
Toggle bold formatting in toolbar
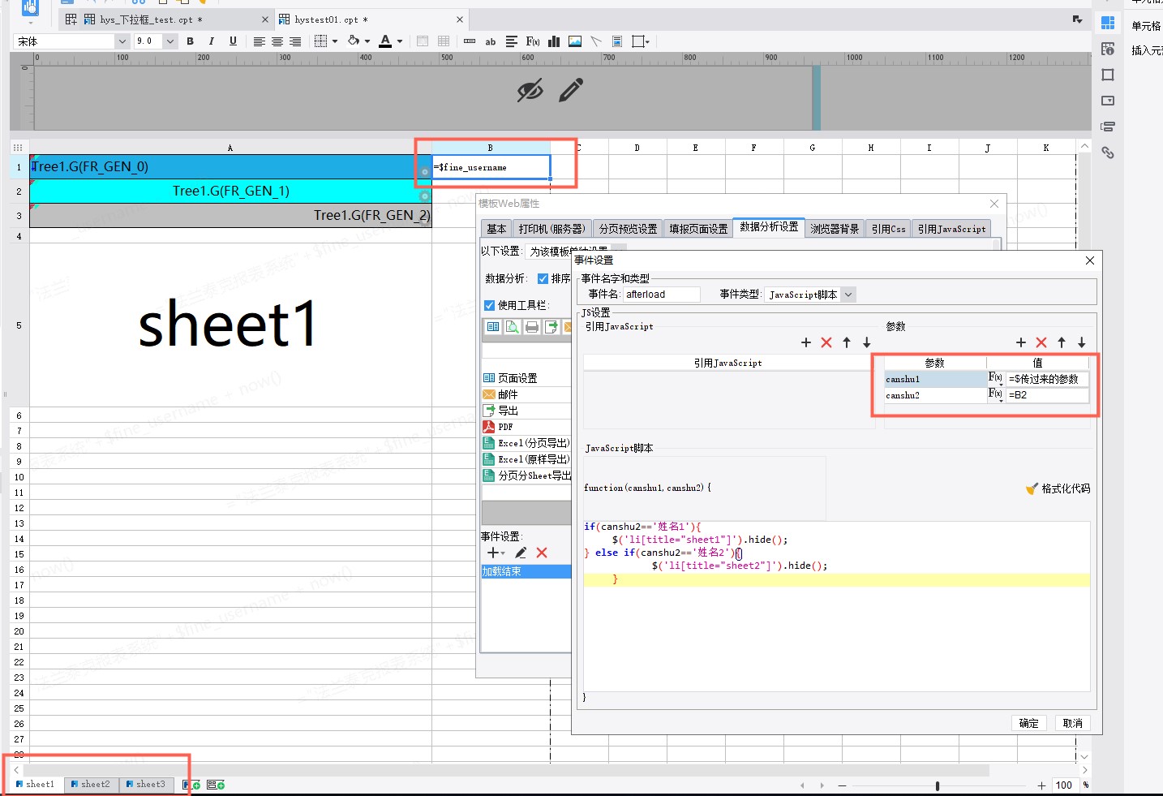point(191,41)
